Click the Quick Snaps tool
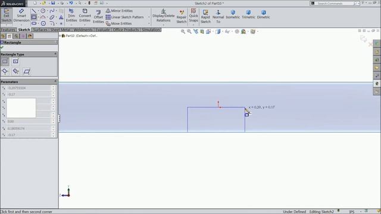This screenshot has width=381, height=214. point(193,15)
